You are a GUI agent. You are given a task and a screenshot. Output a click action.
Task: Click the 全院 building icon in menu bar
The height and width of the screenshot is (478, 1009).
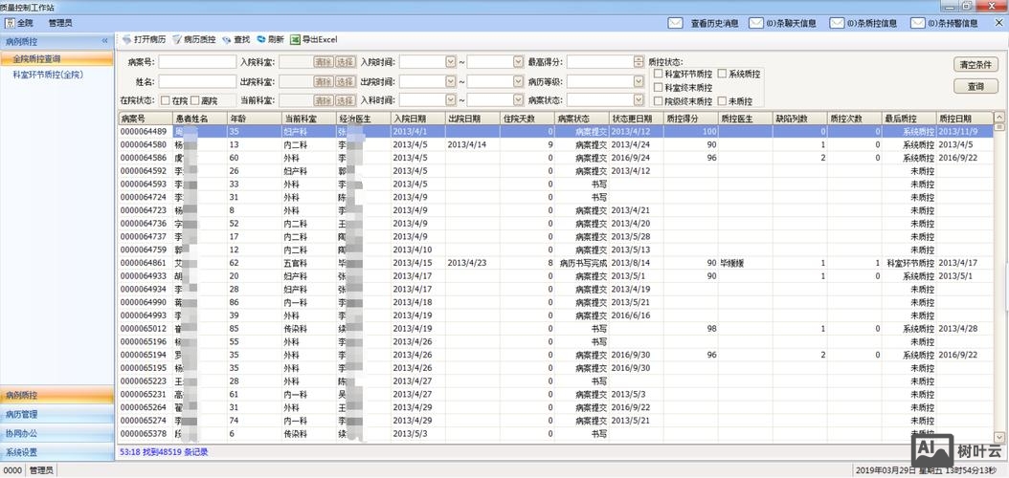tap(9, 23)
